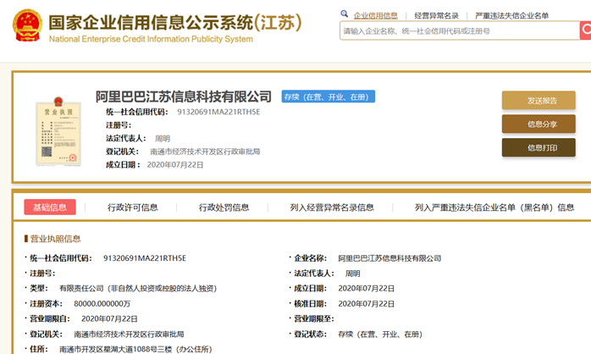Viewport: 591px width, 354px height.
Task: Open the business license thumbnail image
Action: coord(58,131)
